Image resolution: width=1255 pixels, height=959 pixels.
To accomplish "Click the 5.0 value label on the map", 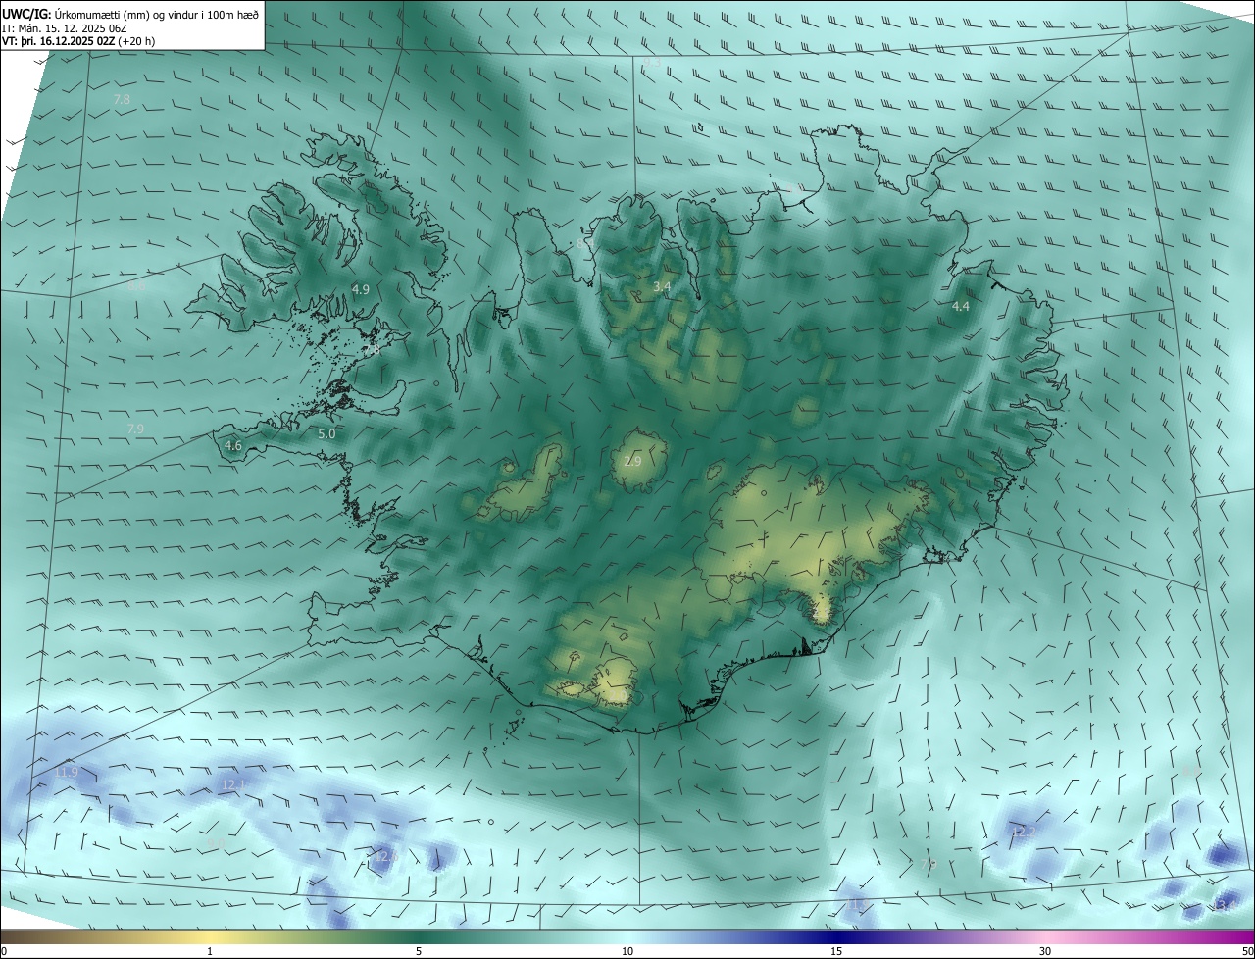I will tap(326, 433).
